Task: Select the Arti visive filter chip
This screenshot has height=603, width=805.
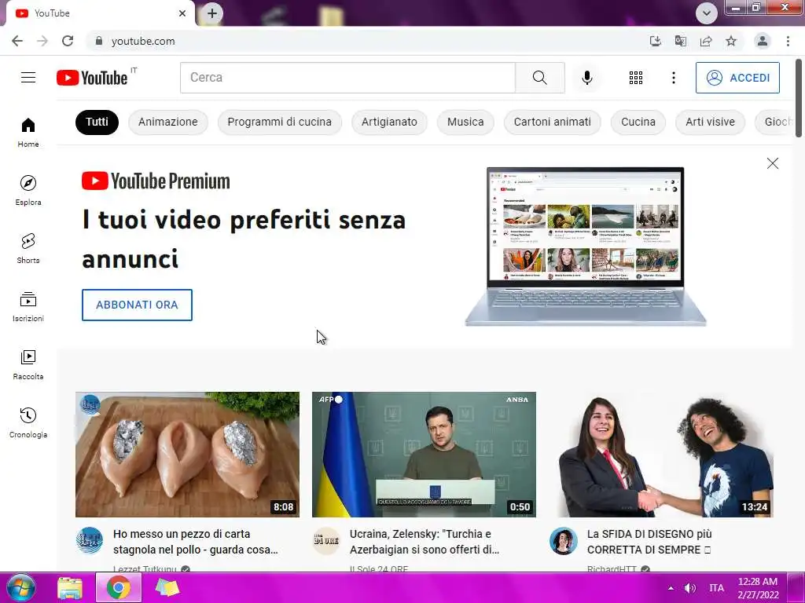Action: point(710,122)
